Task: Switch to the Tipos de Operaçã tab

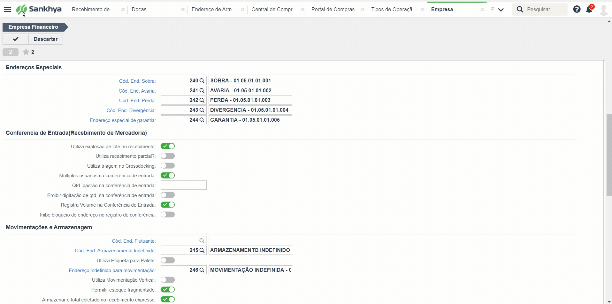Action: click(x=394, y=10)
